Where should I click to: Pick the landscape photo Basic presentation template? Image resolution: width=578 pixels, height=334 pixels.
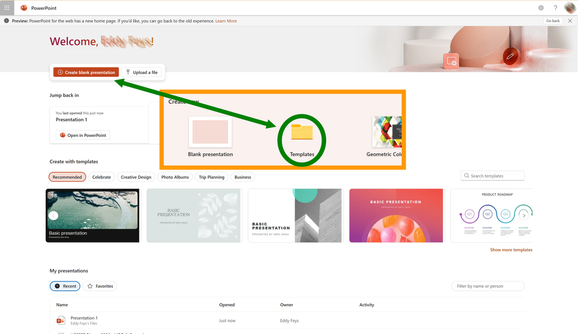click(x=93, y=216)
